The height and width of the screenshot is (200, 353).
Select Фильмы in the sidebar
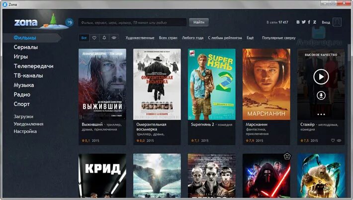[25, 38]
